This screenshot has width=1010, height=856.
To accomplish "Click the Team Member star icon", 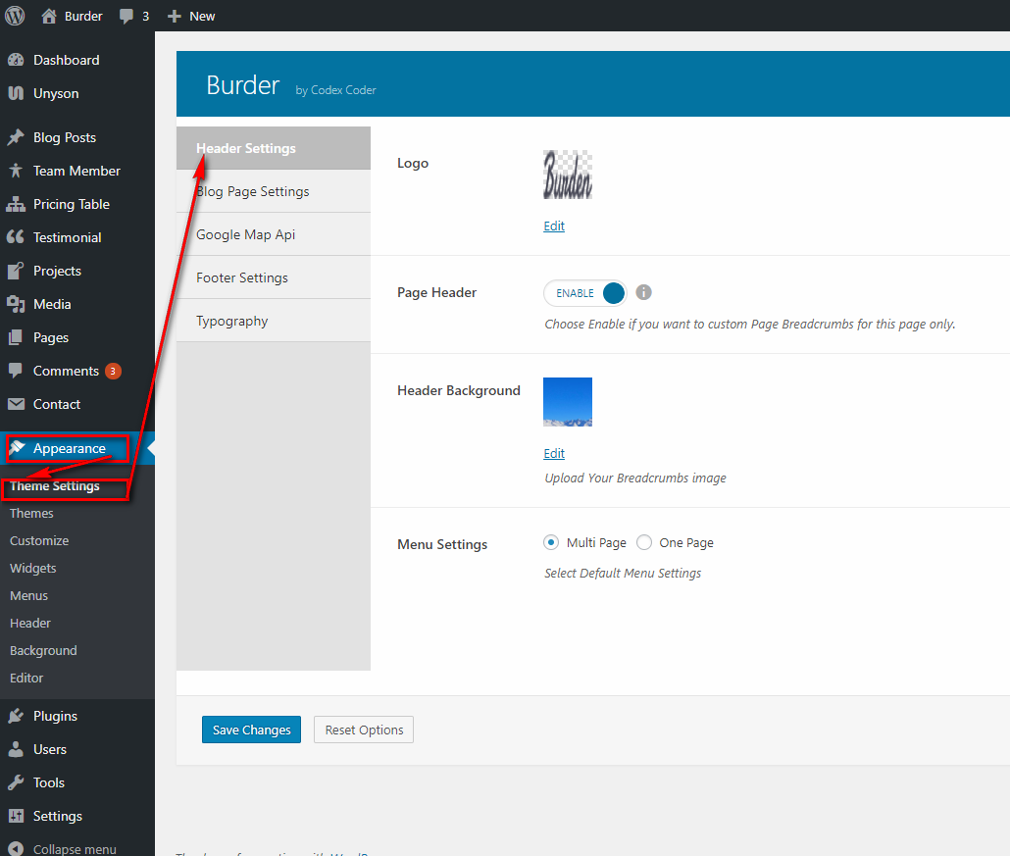I will click(x=16, y=171).
